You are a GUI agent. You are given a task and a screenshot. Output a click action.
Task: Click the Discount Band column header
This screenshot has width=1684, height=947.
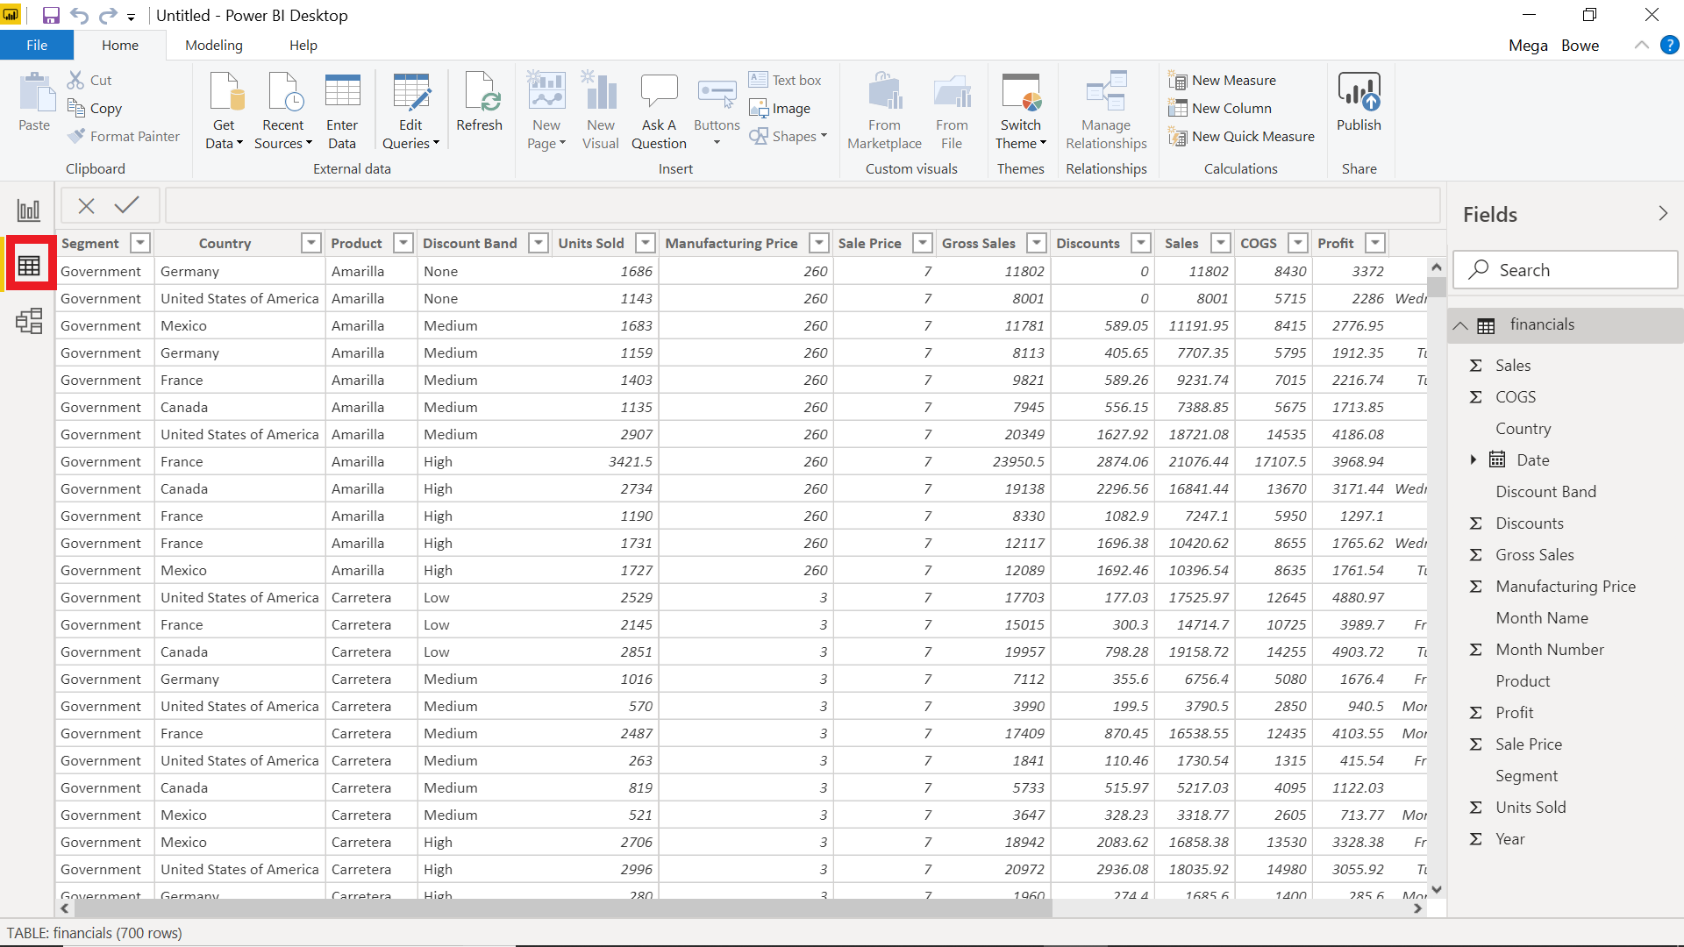point(469,243)
